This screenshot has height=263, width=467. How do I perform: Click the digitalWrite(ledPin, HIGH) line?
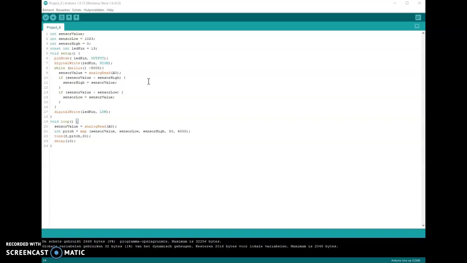(83, 63)
